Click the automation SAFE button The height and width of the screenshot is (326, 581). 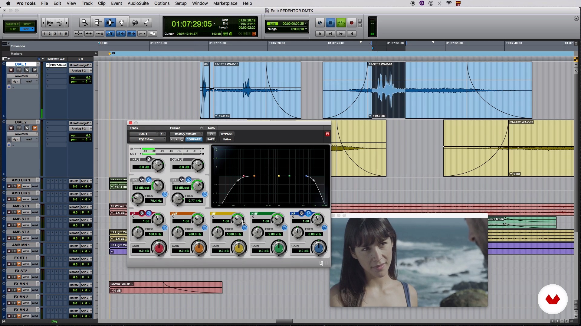pyautogui.click(x=211, y=139)
